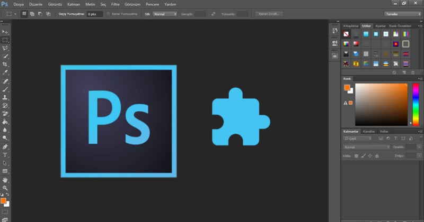Select the Eraser tool
The height and width of the screenshot is (222, 424).
(5, 114)
